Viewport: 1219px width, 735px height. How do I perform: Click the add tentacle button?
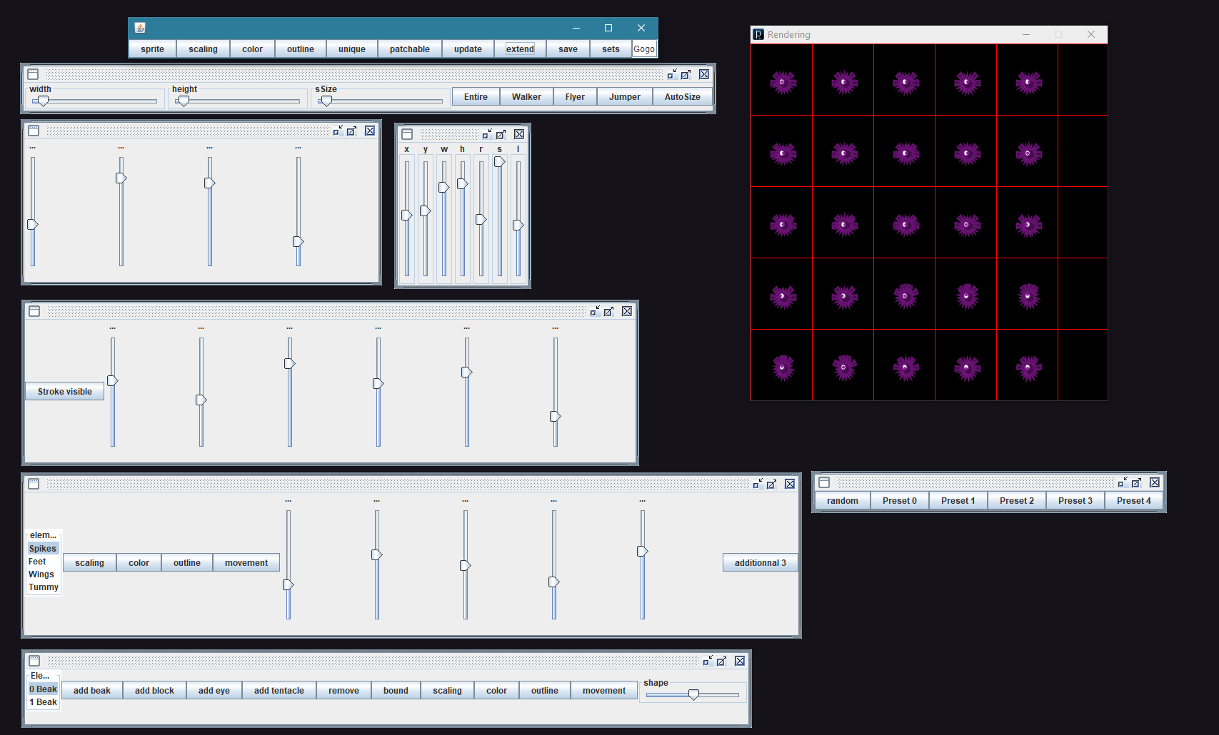(x=279, y=691)
